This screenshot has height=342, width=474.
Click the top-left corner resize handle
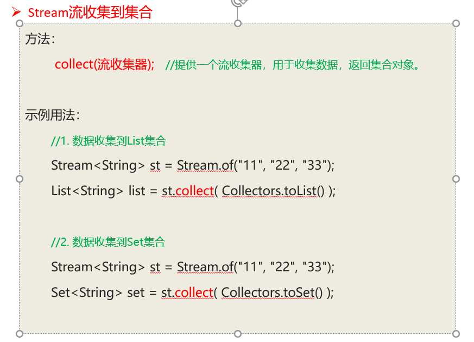point(20,23)
